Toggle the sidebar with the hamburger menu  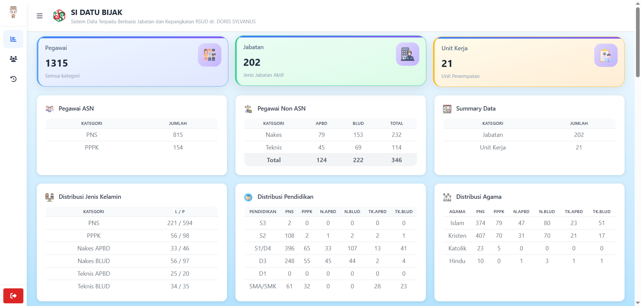click(39, 16)
